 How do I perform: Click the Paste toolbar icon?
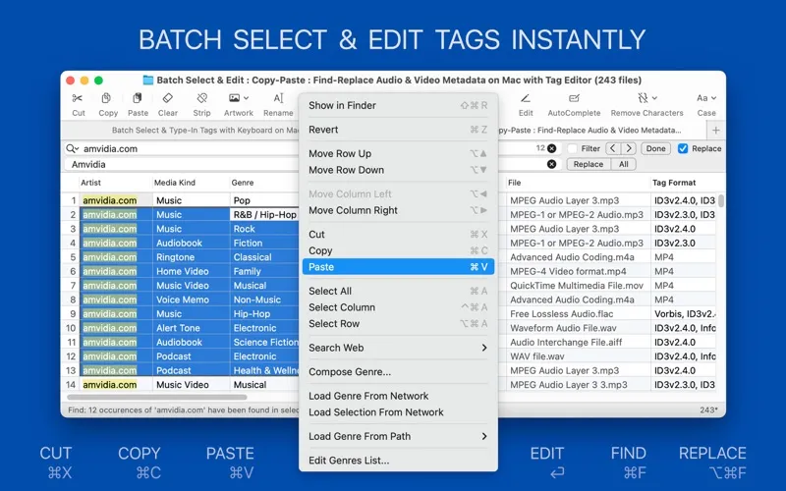point(137,98)
